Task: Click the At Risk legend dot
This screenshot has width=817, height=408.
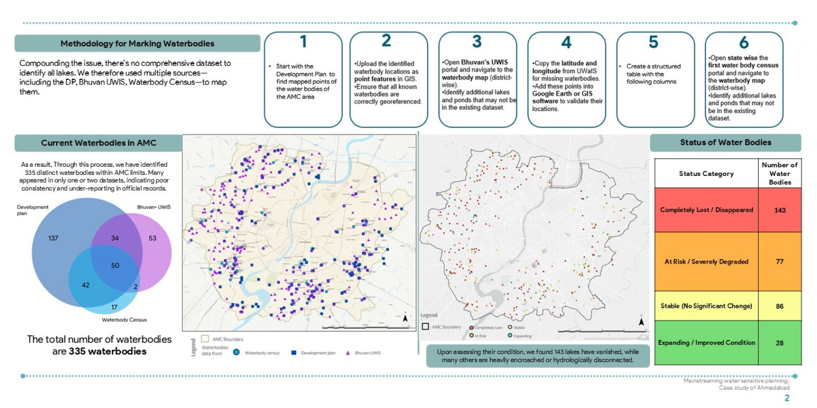Action: pyautogui.click(x=471, y=336)
